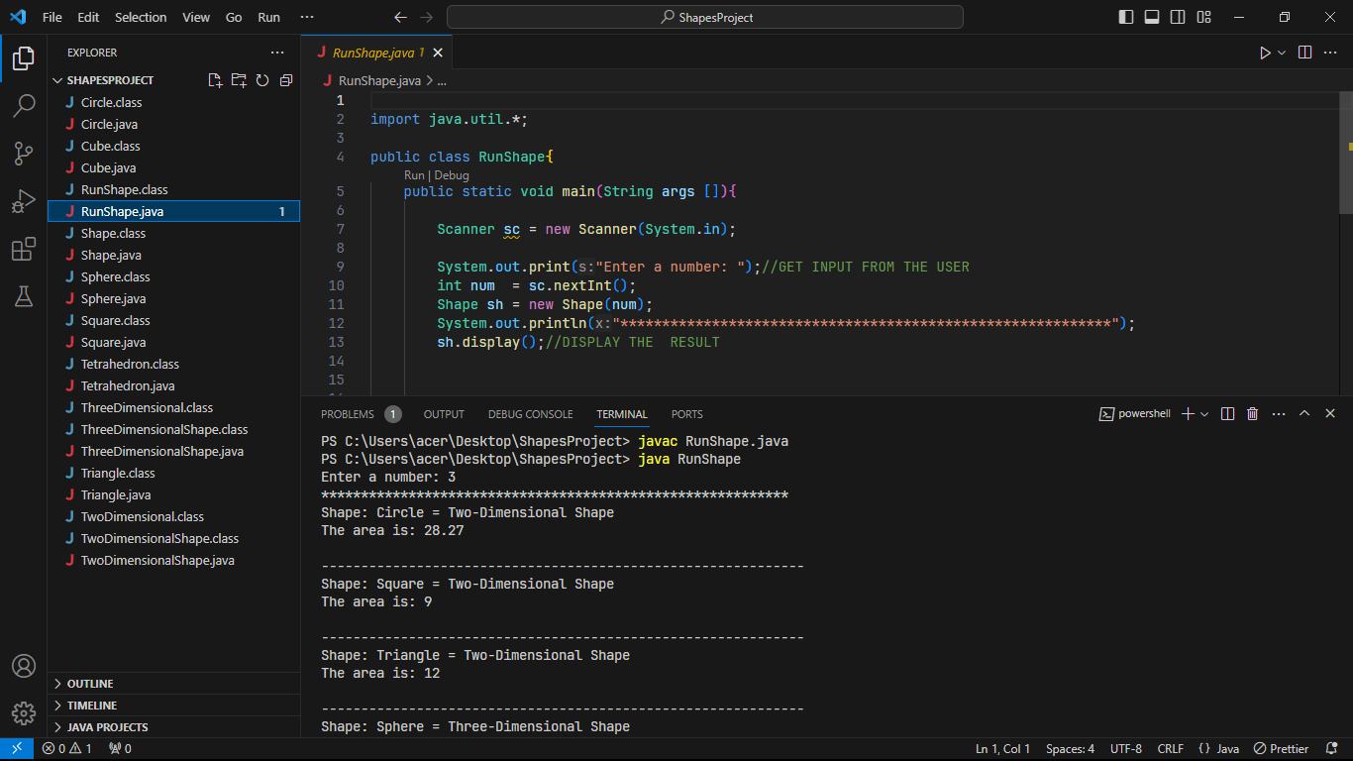Add a new terminal with plus icon

(x=1189, y=414)
